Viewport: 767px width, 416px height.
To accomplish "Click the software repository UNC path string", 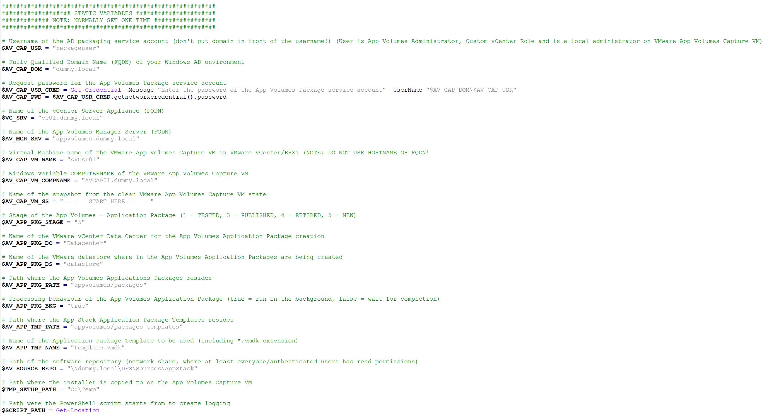I will click(x=132, y=368).
